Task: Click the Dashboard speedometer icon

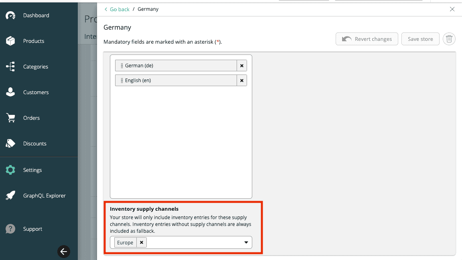Action: [x=10, y=16]
